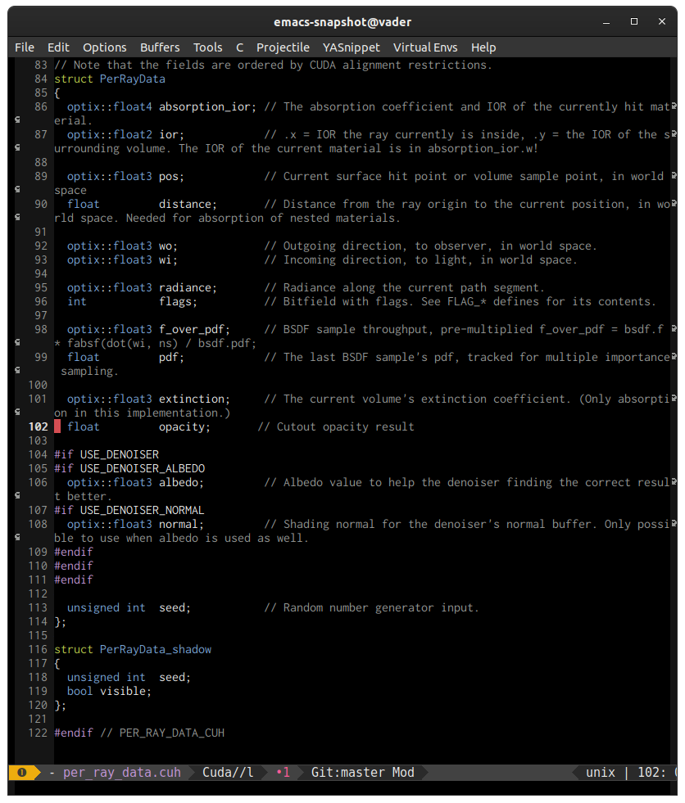This screenshot has height=803, width=685.
Task: Toggle the unix end-of-line format indicator
Action: [x=601, y=772]
